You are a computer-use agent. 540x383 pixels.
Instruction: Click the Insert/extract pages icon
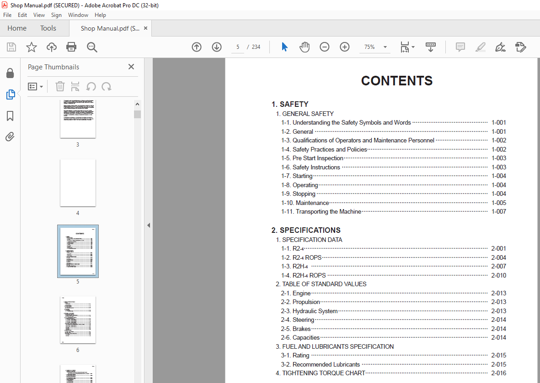tap(75, 87)
